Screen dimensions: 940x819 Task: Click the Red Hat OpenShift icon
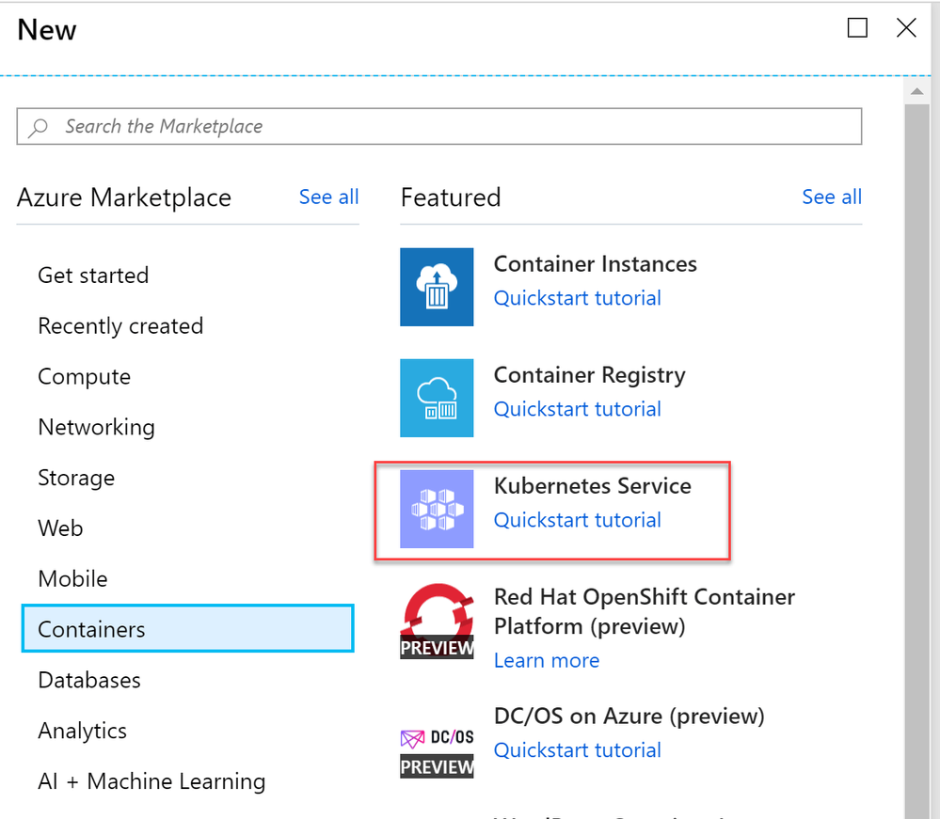[437, 621]
